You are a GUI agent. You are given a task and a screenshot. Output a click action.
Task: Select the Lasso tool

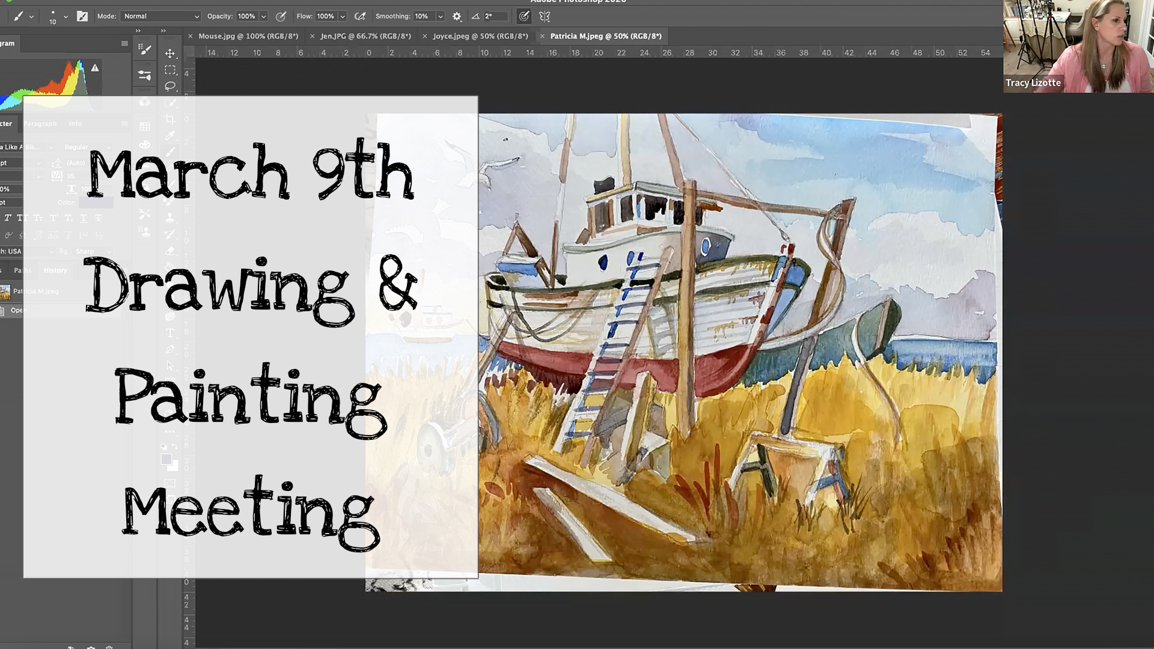(170, 87)
